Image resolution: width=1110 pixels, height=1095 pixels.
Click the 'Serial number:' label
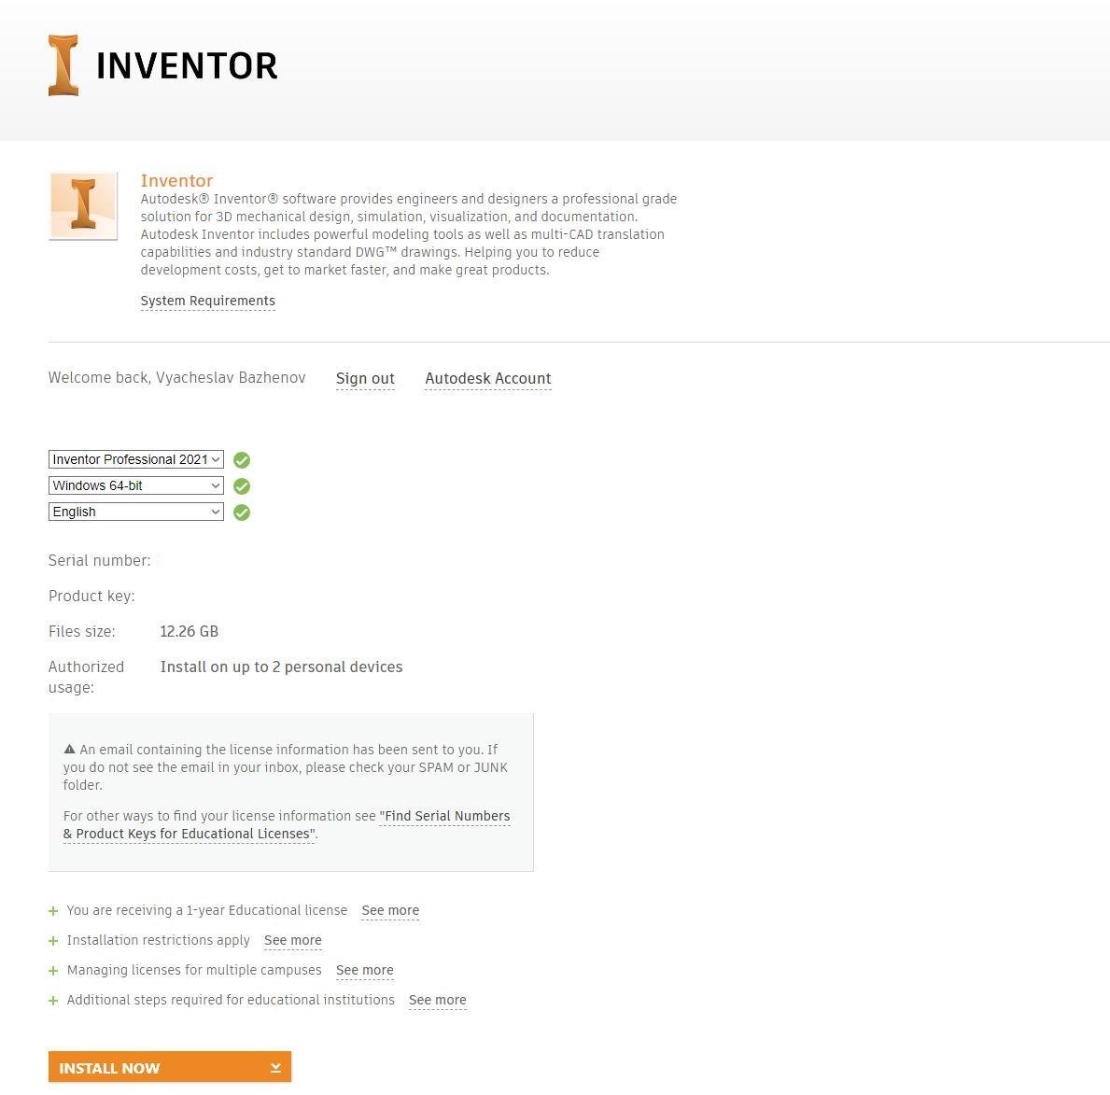coord(99,561)
